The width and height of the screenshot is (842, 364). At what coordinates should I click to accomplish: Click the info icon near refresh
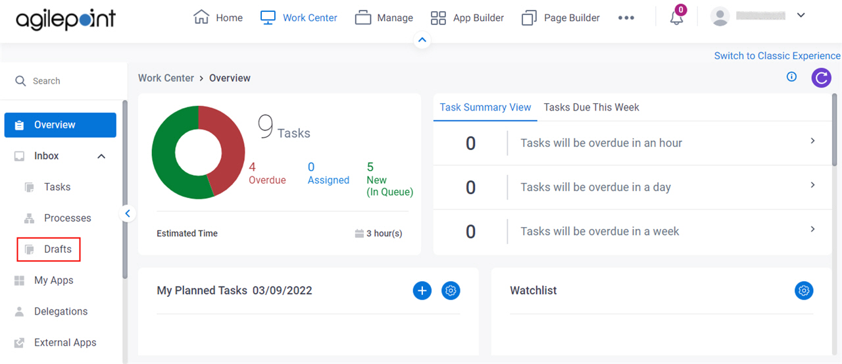[x=791, y=77]
